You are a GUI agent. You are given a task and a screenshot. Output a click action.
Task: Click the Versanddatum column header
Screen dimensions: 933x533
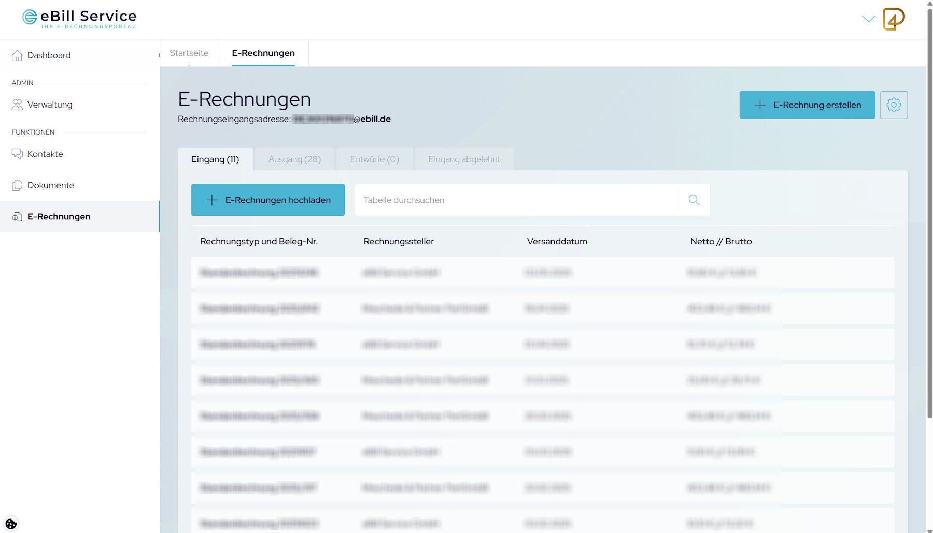pos(557,241)
